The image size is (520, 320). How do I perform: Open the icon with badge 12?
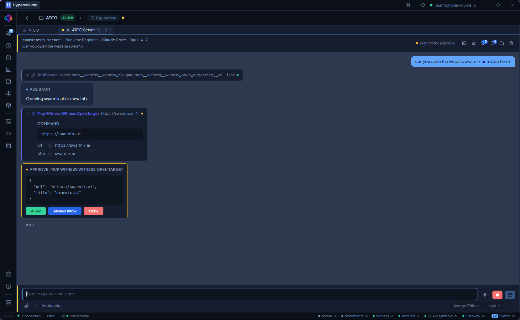point(484,43)
